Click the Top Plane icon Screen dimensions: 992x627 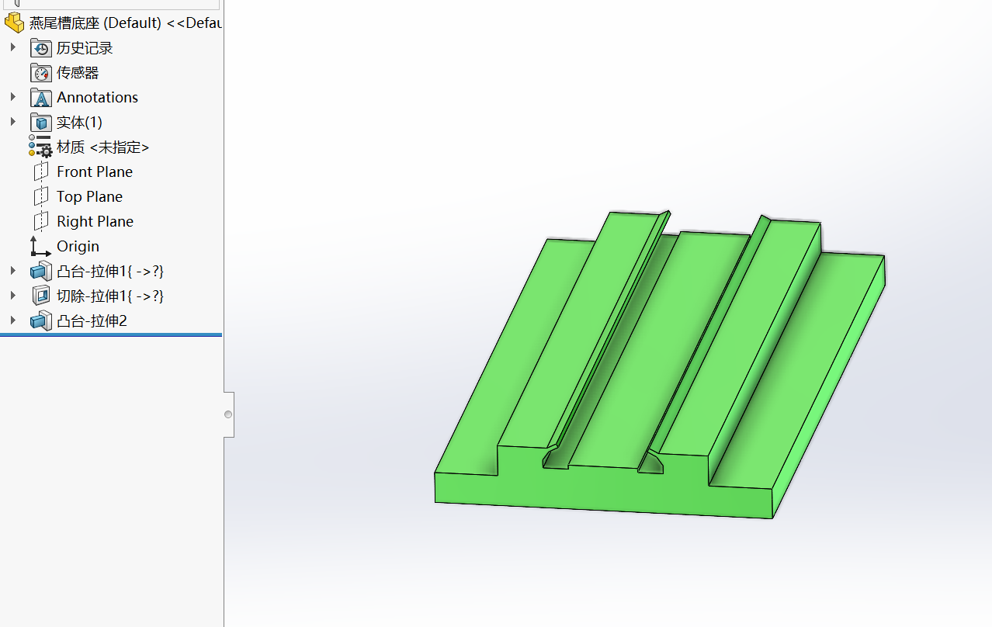click(41, 196)
